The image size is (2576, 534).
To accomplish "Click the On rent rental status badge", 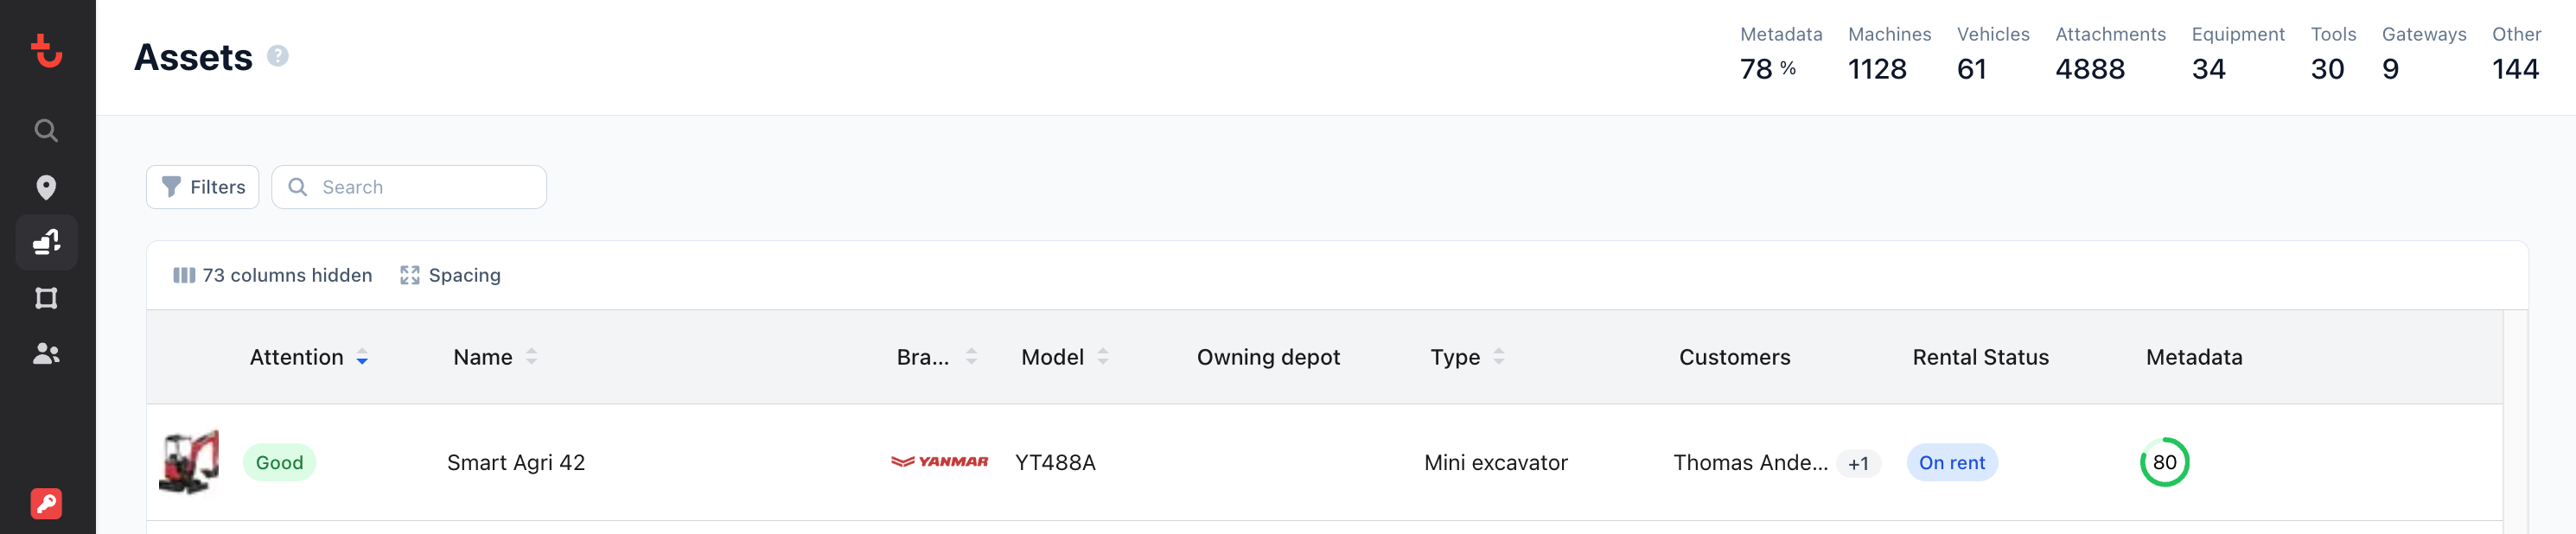I will click(1952, 463).
